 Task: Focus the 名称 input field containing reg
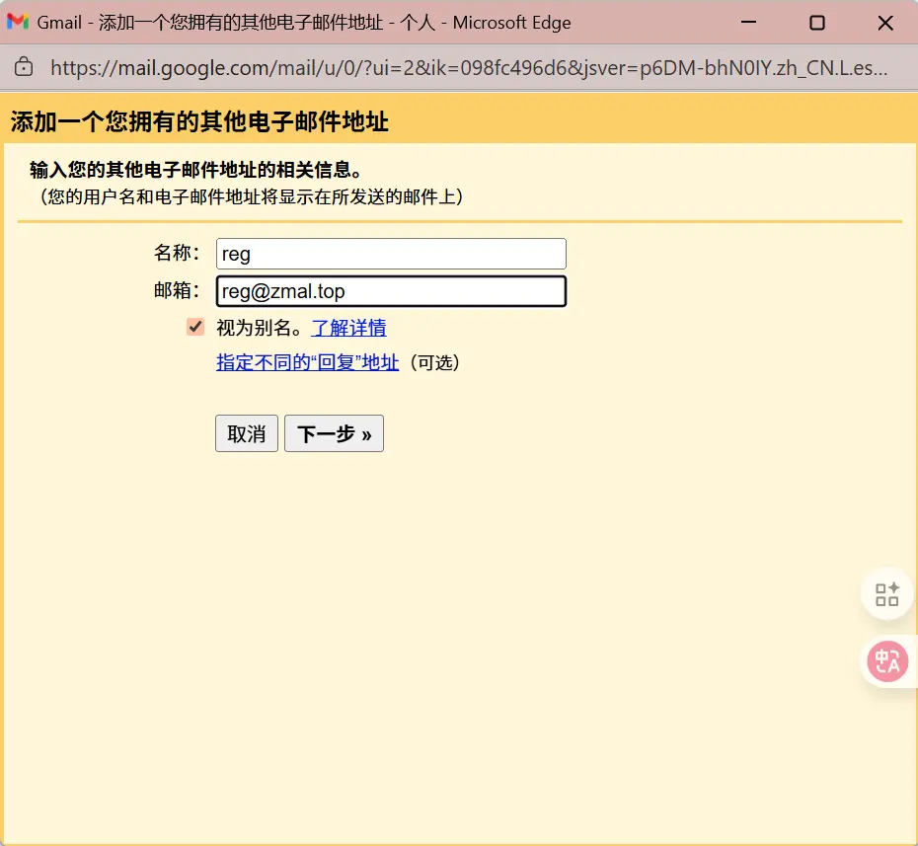[391, 254]
